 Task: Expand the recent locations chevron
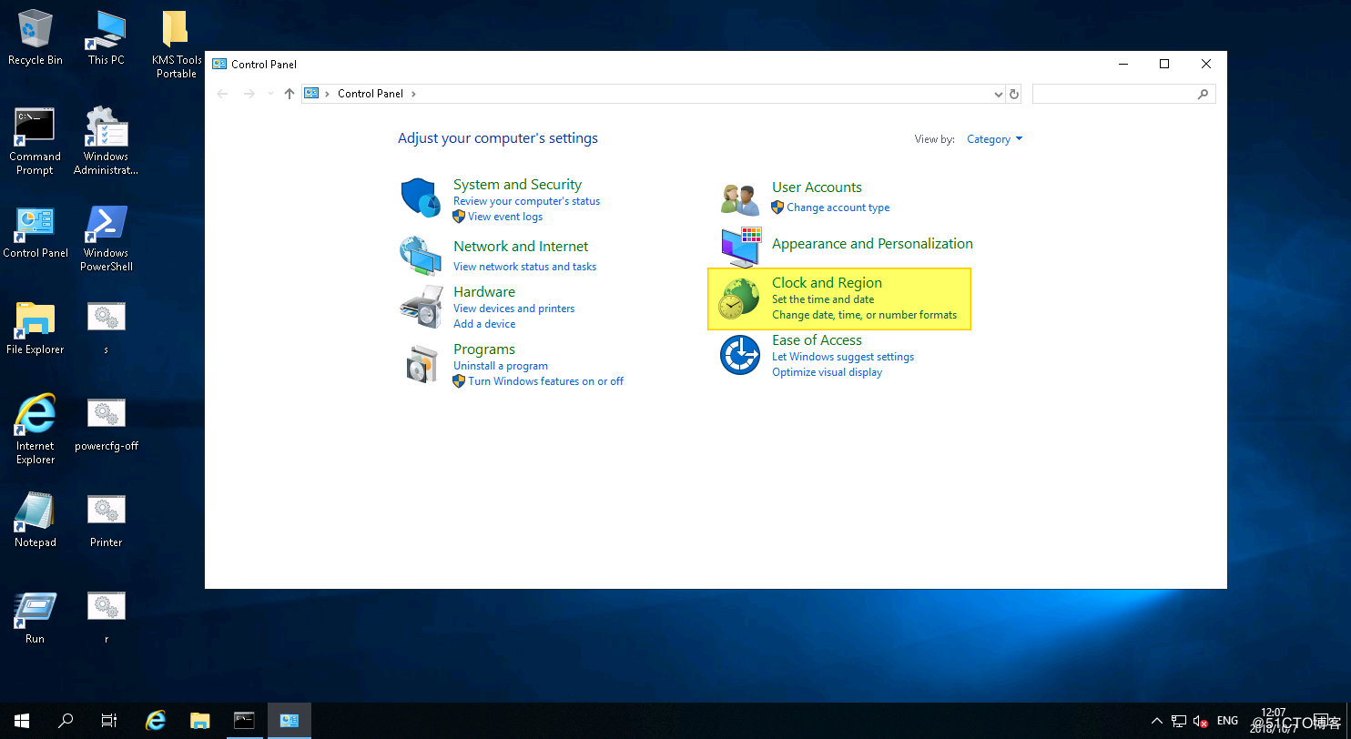click(270, 94)
